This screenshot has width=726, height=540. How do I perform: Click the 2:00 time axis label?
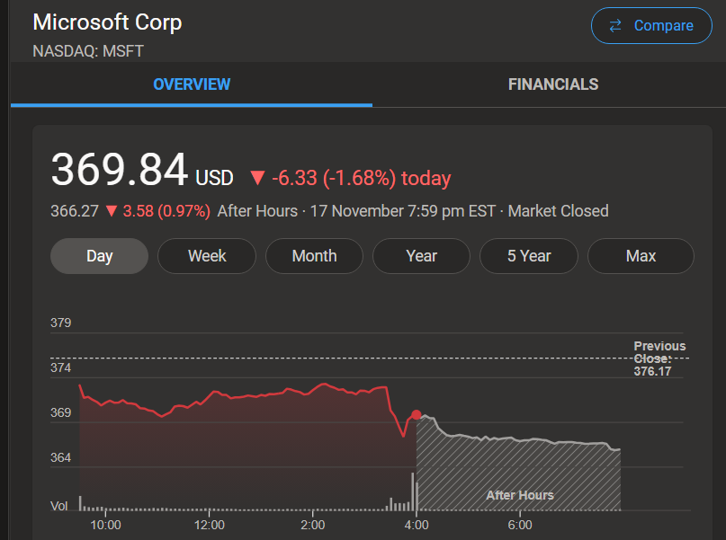(x=312, y=525)
